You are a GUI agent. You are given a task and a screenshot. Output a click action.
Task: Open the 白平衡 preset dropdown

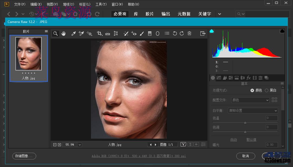coord(253,111)
